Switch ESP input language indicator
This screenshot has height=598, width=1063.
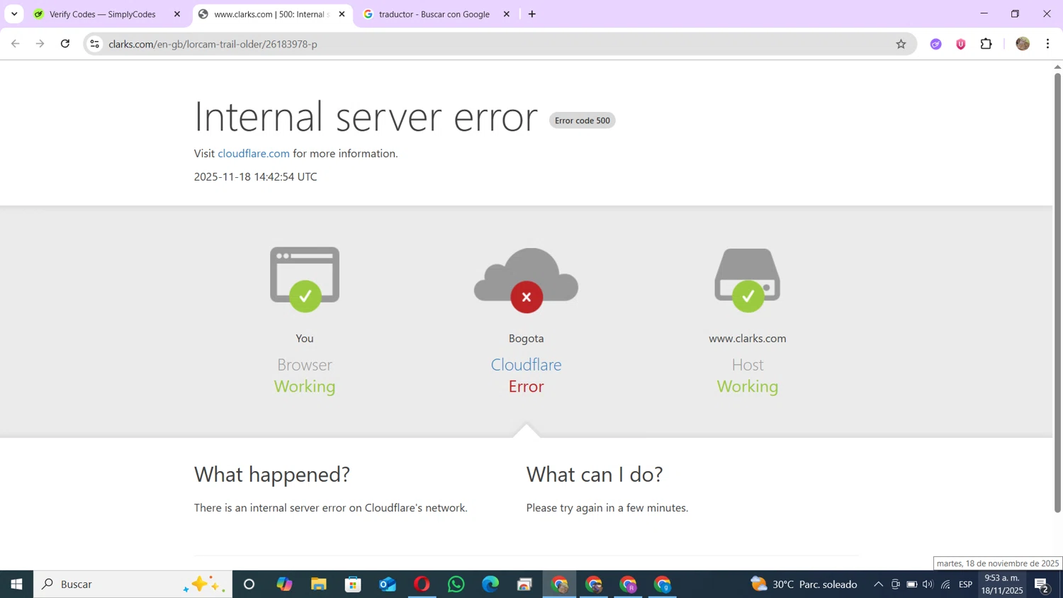965,585
